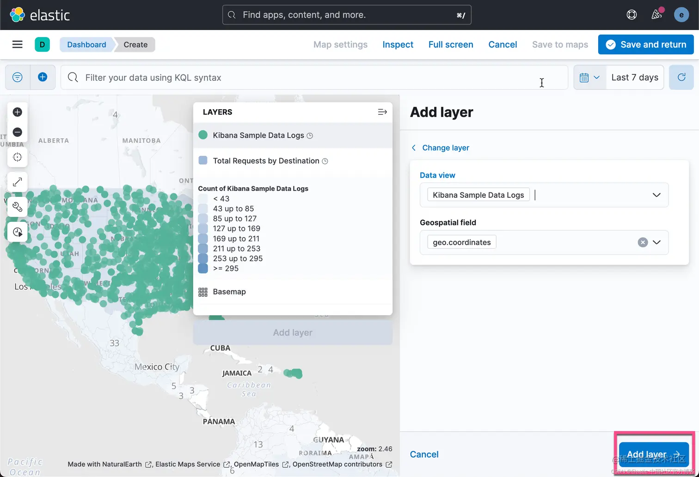Open the saved filter options menu icon
Screen dimensions: 699x477
click(18, 77)
